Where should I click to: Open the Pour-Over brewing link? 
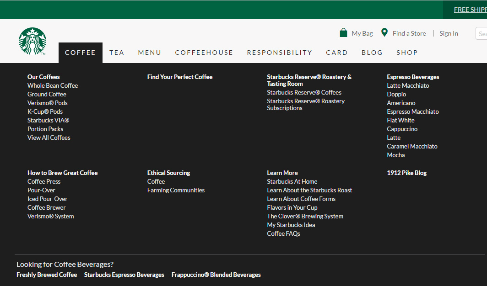point(41,190)
